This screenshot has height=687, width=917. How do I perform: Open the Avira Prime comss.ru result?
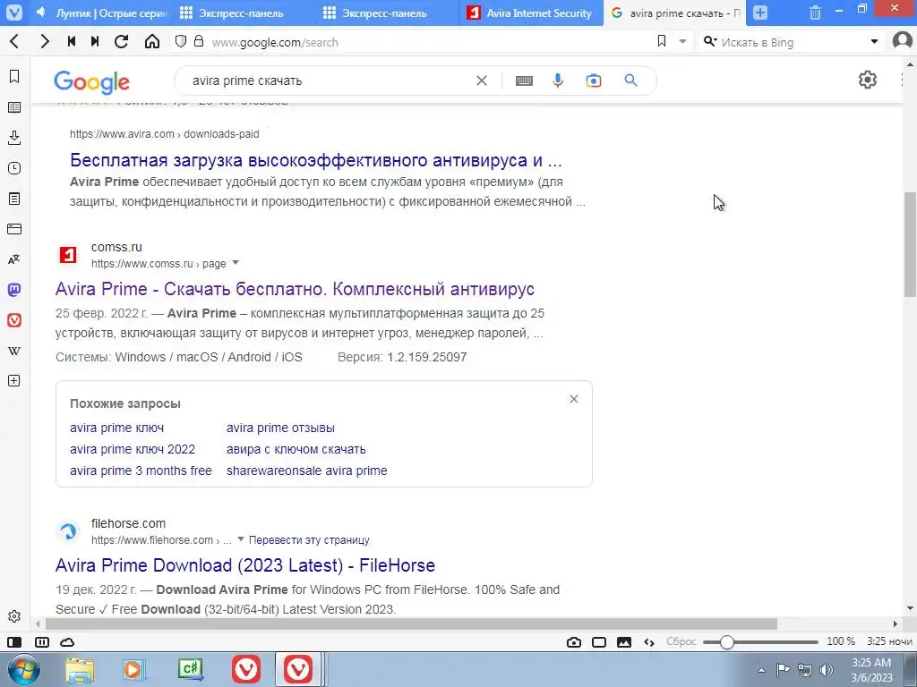[x=295, y=289]
